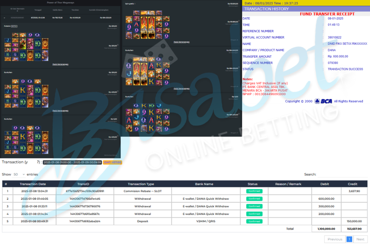
Task: Click the BCA logo in the receipt footer
Action: point(323,101)
